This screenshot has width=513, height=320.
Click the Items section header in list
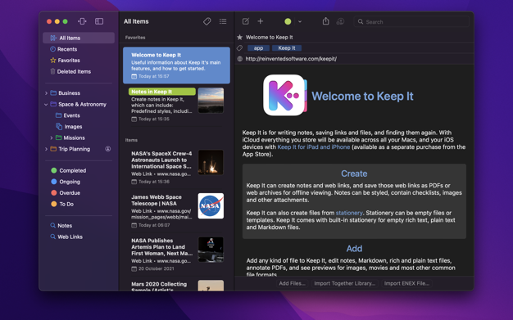(131, 140)
